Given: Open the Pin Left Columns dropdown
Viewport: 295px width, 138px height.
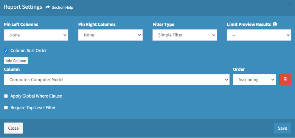Looking at the screenshot, I should pyautogui.click(x=36, y=35).
